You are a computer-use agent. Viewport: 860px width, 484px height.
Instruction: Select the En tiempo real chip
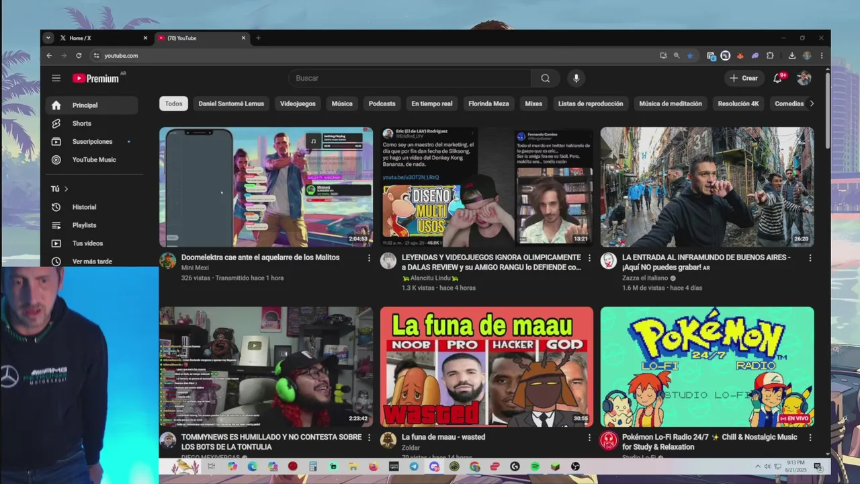pos(432,104)
